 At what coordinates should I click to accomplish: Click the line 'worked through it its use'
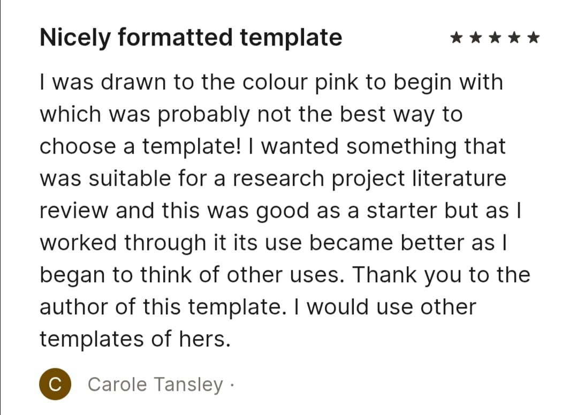point(171,243)
